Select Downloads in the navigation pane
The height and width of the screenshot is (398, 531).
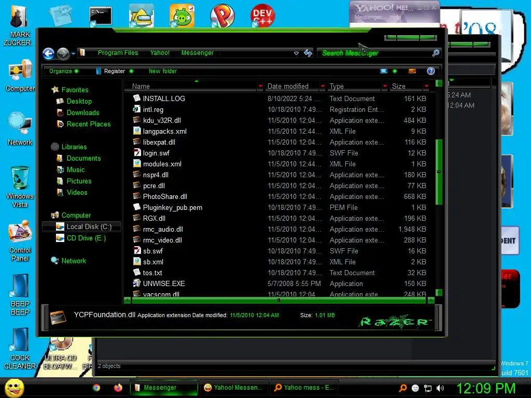click(82, 112)
